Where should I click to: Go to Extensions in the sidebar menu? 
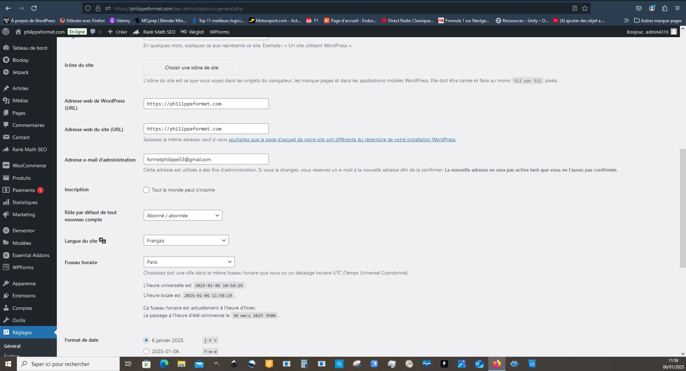pos(24,296)
